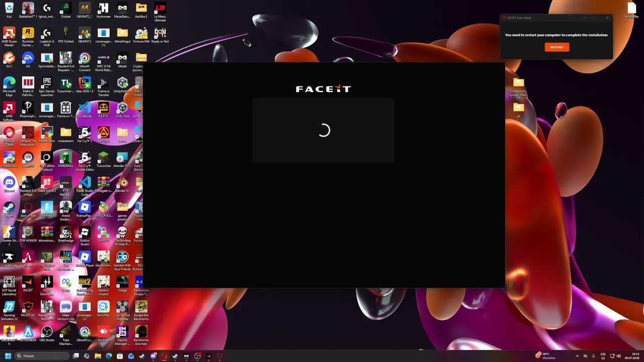Select the Rockstar Games launcher shortcut
The height and width of the screenshot is (362, 644).
click(28, 37)
